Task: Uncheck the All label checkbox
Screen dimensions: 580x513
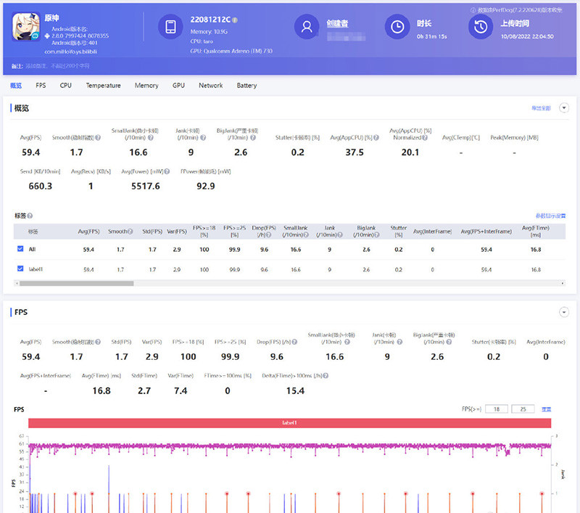Action: [20, 249]
